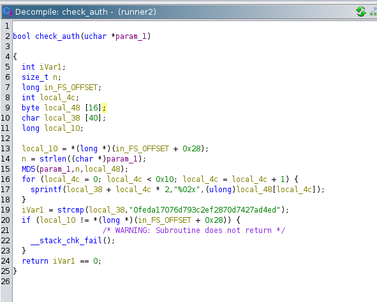Viewport: 377px width, 302px height.
Task: Click the highlighted semicolon after local_48 declaration
Action: [104, 108]
